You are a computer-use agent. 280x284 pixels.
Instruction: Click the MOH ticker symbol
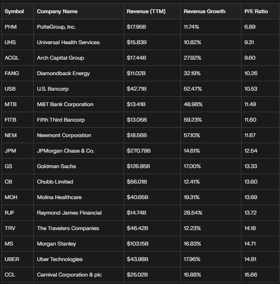coord(11,197)
